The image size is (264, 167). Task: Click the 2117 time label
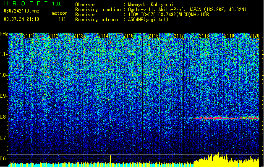179,36
